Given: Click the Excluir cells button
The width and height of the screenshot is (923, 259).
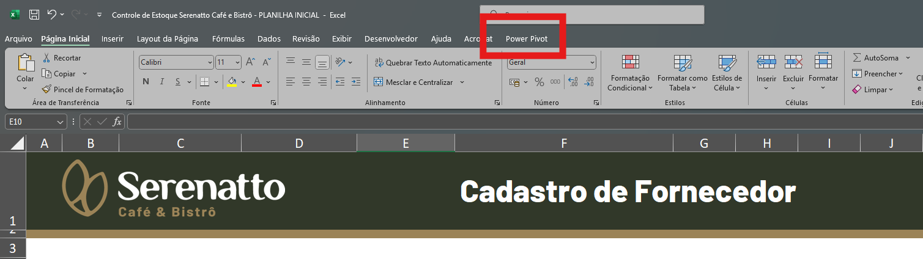Looking at the screenshot, I should [793, 73].
